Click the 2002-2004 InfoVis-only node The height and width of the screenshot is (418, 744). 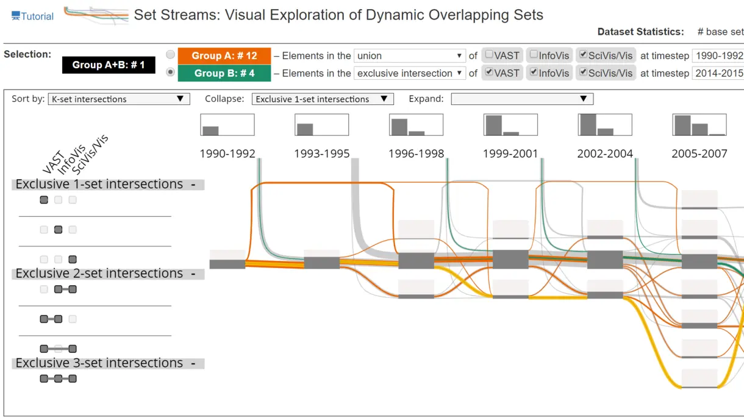point(605,237)
